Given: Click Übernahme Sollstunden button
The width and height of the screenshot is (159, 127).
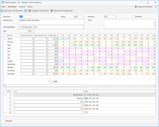Looking at the screenshot, I should [62, 11].
